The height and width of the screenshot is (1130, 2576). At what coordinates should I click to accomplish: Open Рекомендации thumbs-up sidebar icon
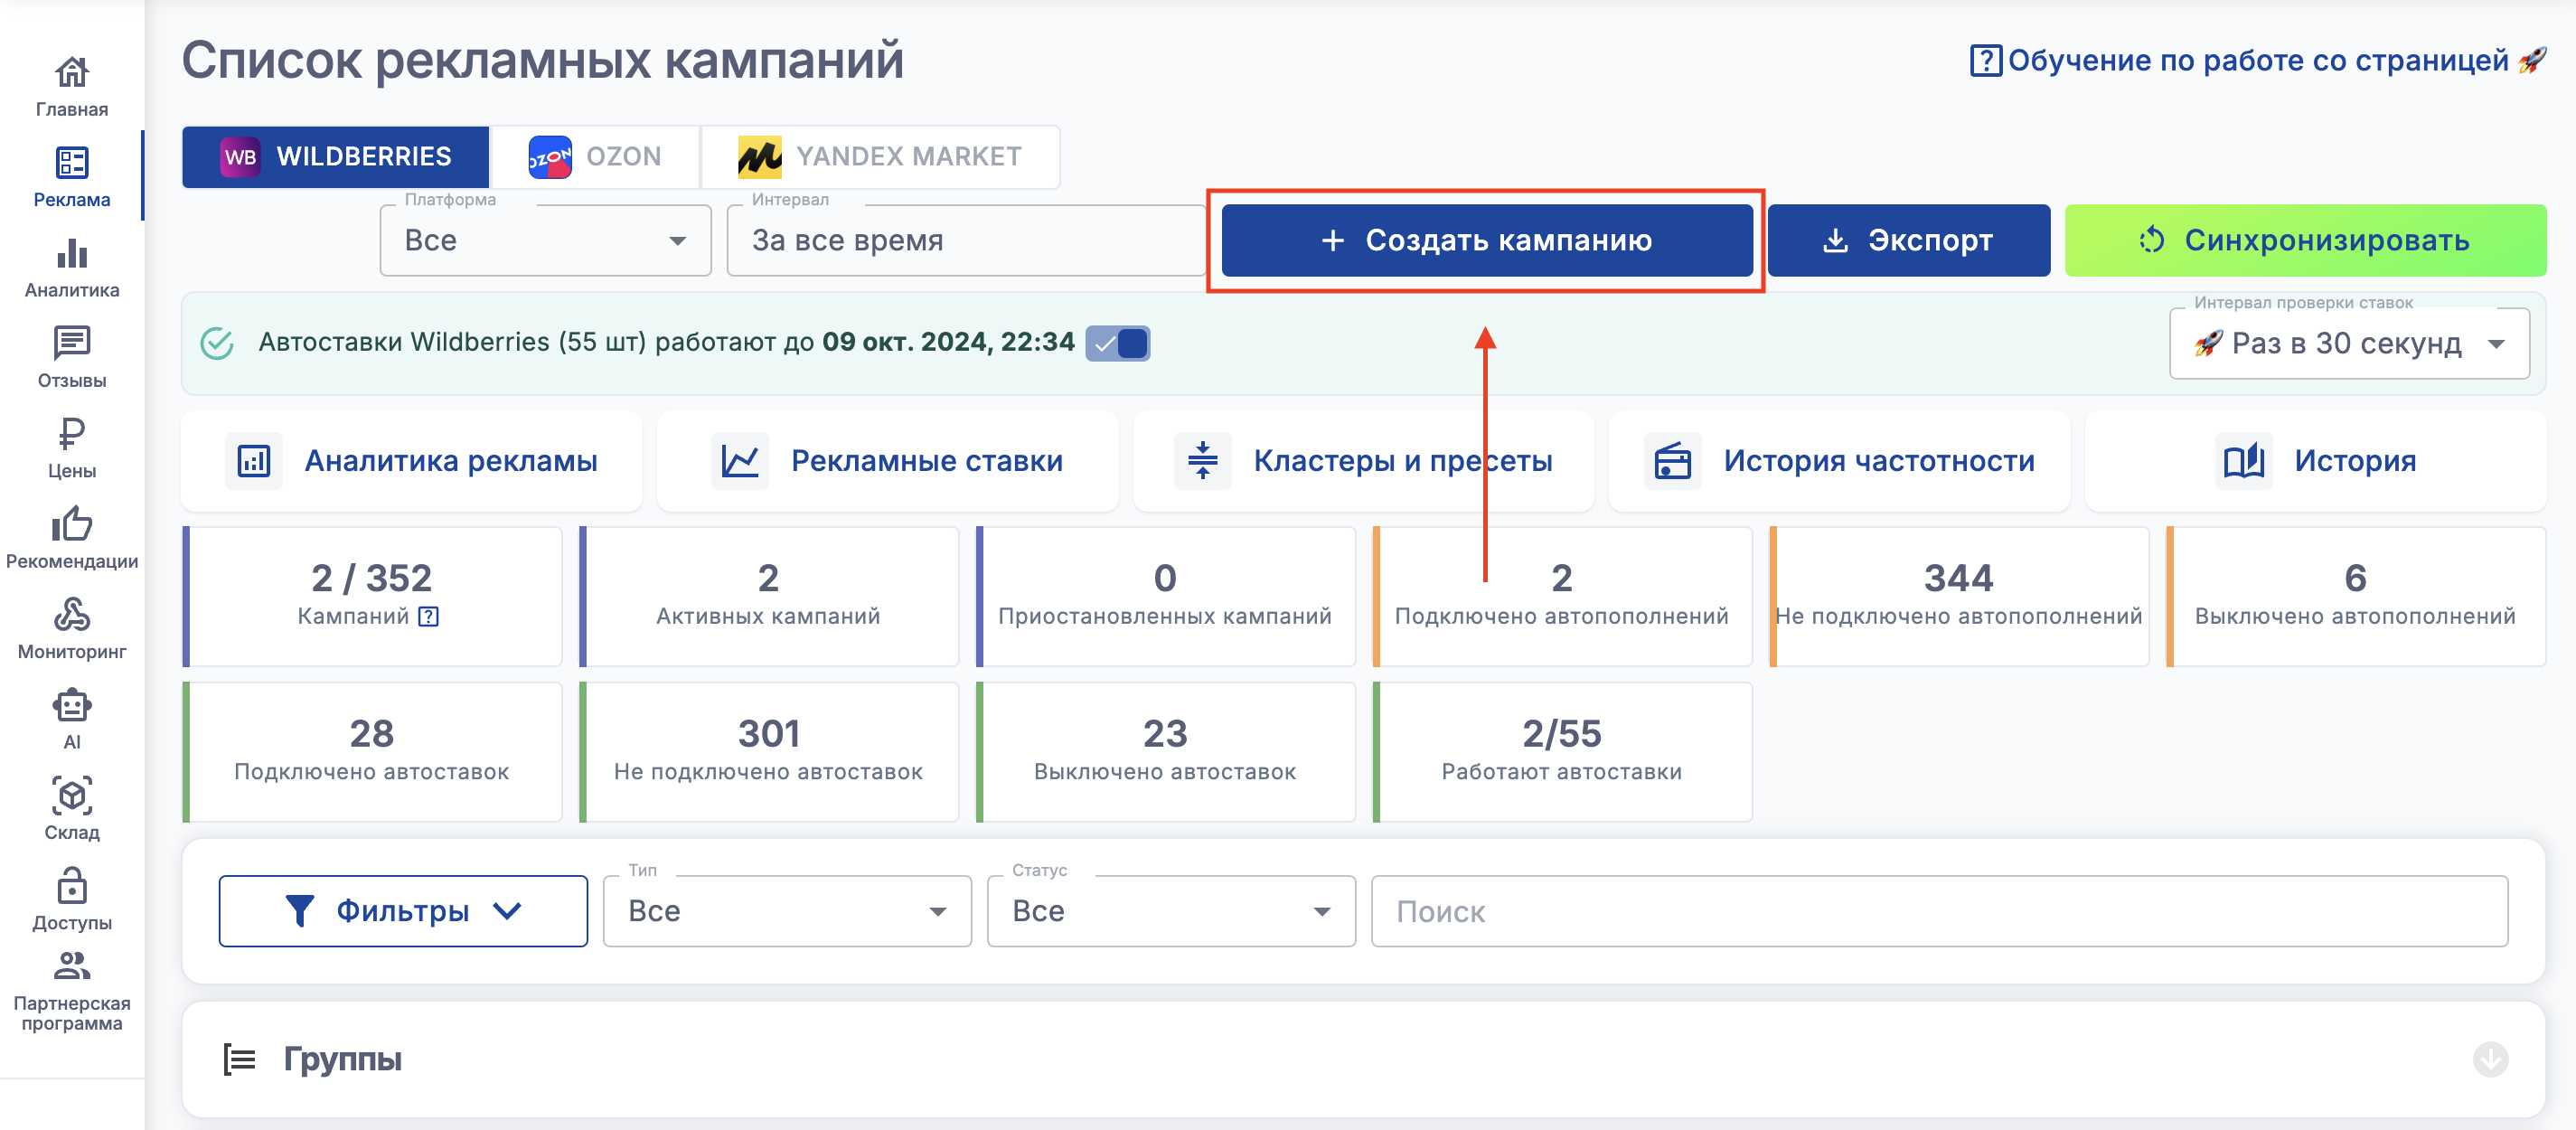(x=72, y=525)
